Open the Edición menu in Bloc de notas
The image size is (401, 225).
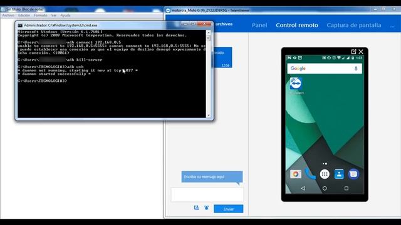[24, 15]
